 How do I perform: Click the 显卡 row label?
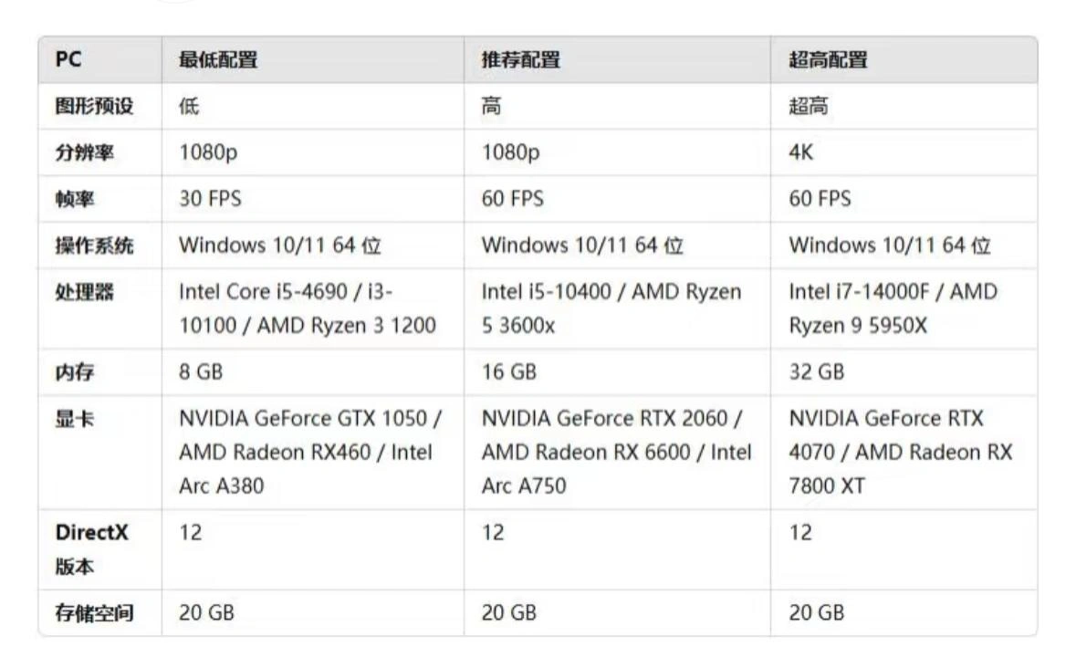(x=76, y=419)
